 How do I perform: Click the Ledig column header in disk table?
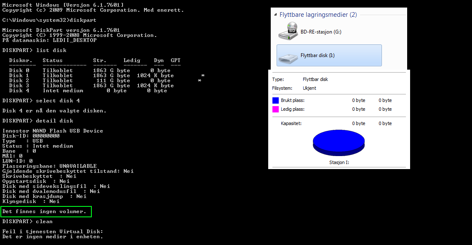132,60
